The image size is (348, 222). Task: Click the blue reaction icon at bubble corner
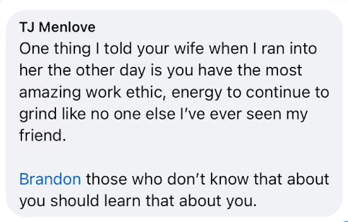coord(344,220)
